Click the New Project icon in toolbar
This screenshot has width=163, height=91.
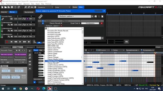[x=2, y=7]
